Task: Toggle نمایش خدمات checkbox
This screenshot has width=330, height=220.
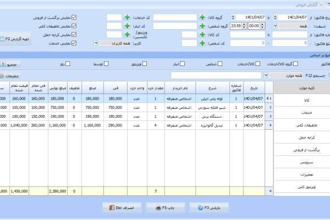Action: pyautogui.click(x=74, y=43)
